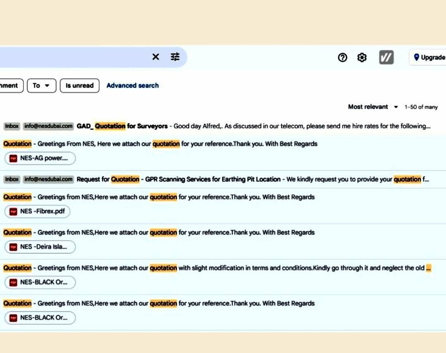Open quotation email with modified terms and conditions
The width and height of the screenshot is (446, 353).
pyautogui.click(x=248, y=268)
